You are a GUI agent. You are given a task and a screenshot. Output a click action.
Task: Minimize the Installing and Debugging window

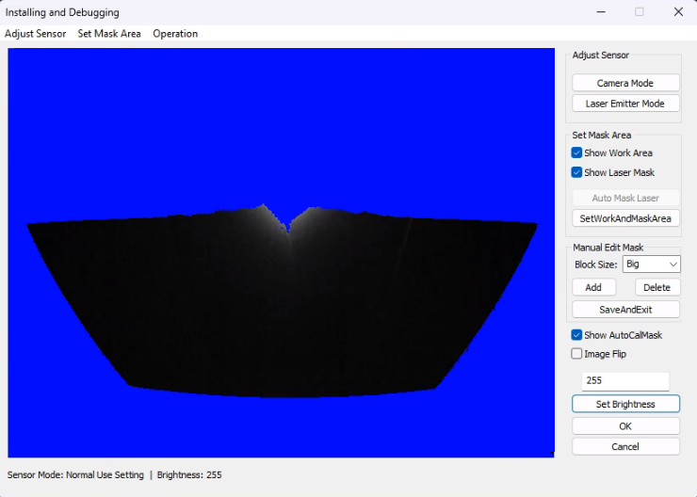click(x=601, y=12)
